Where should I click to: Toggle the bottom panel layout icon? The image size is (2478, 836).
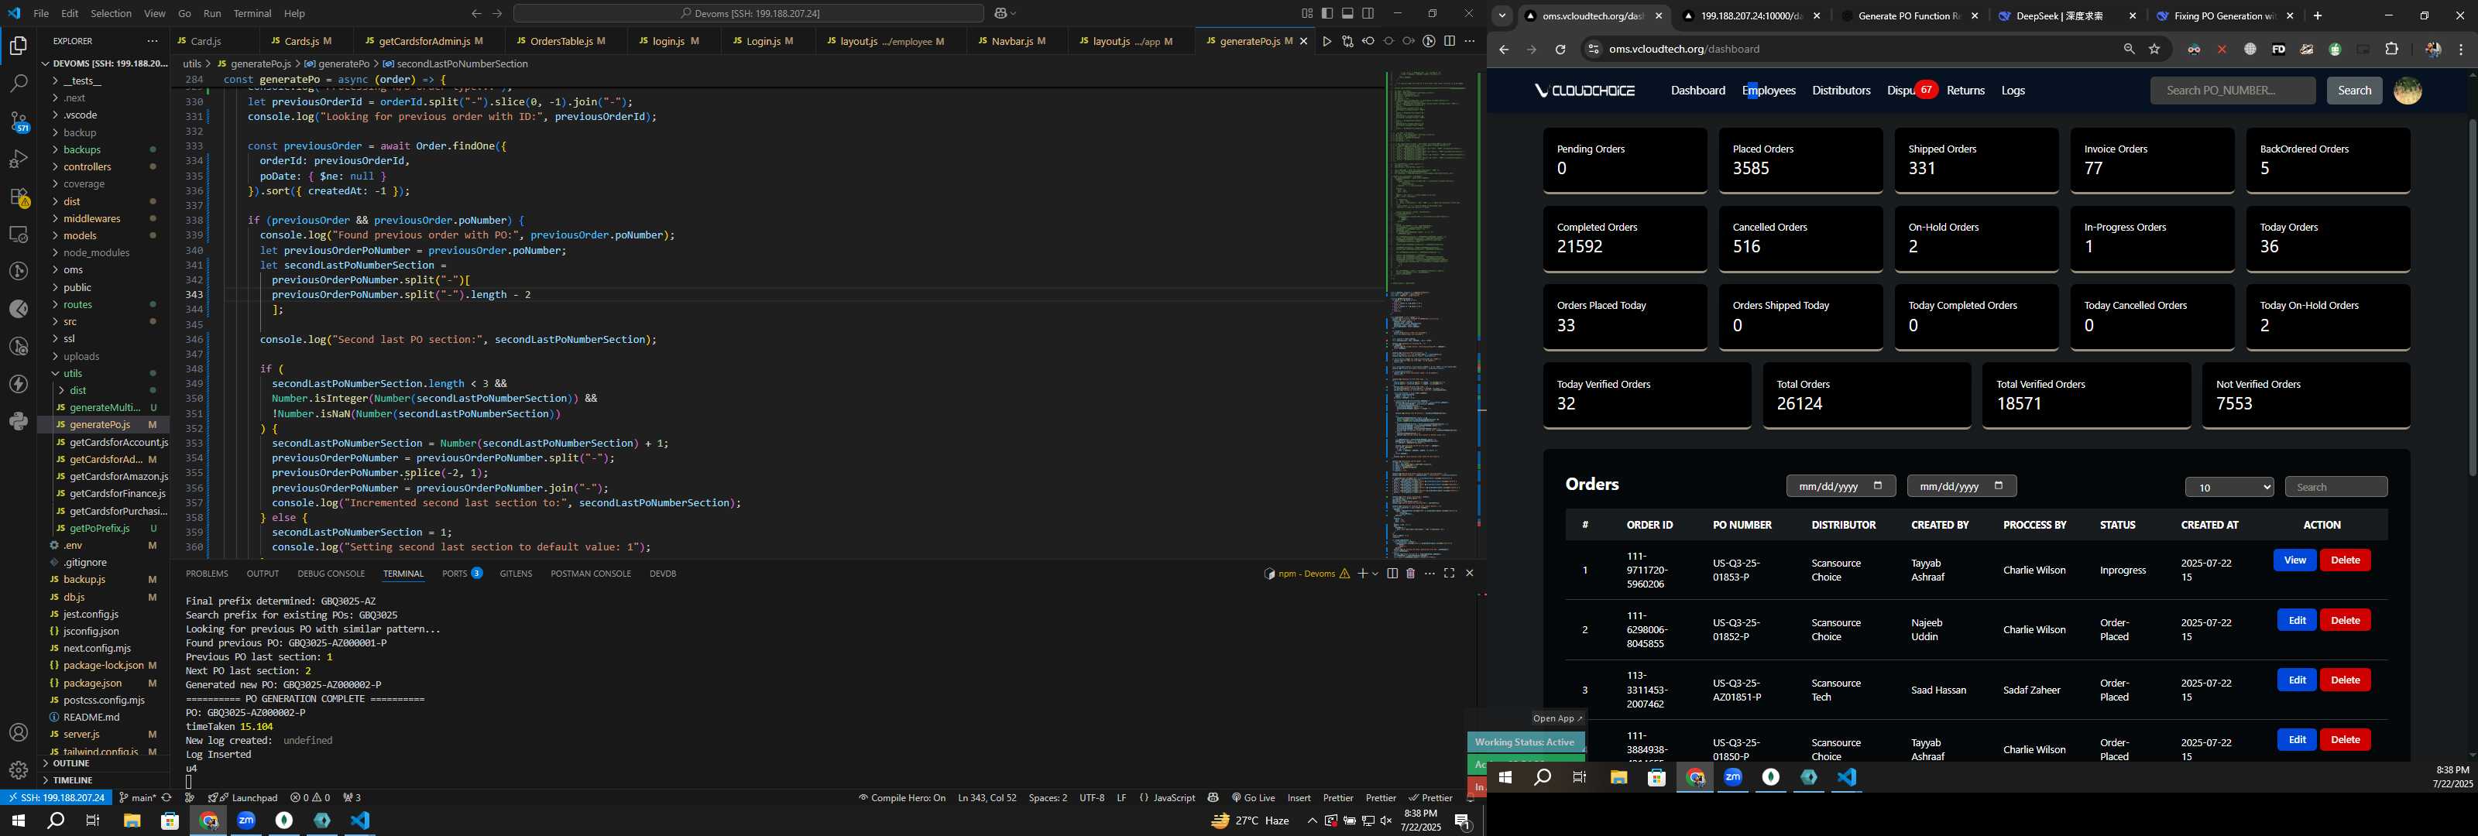coord(1347,13)
